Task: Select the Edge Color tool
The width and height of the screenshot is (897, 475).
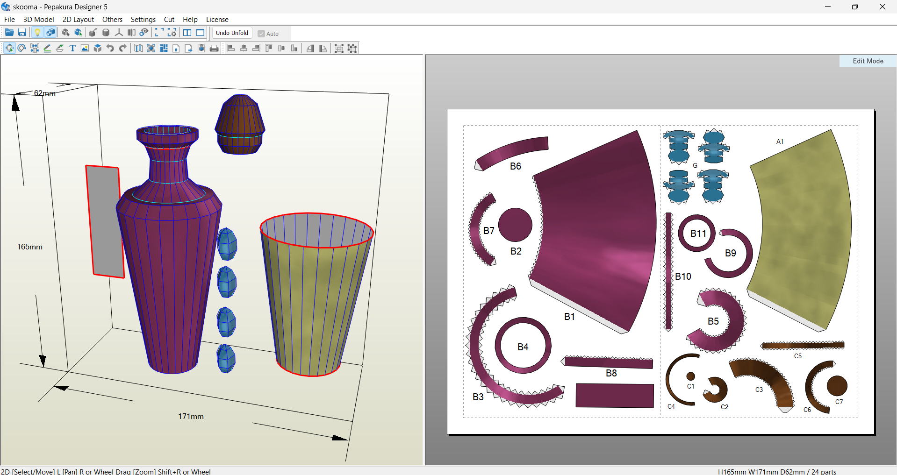Action: [60, 48]
